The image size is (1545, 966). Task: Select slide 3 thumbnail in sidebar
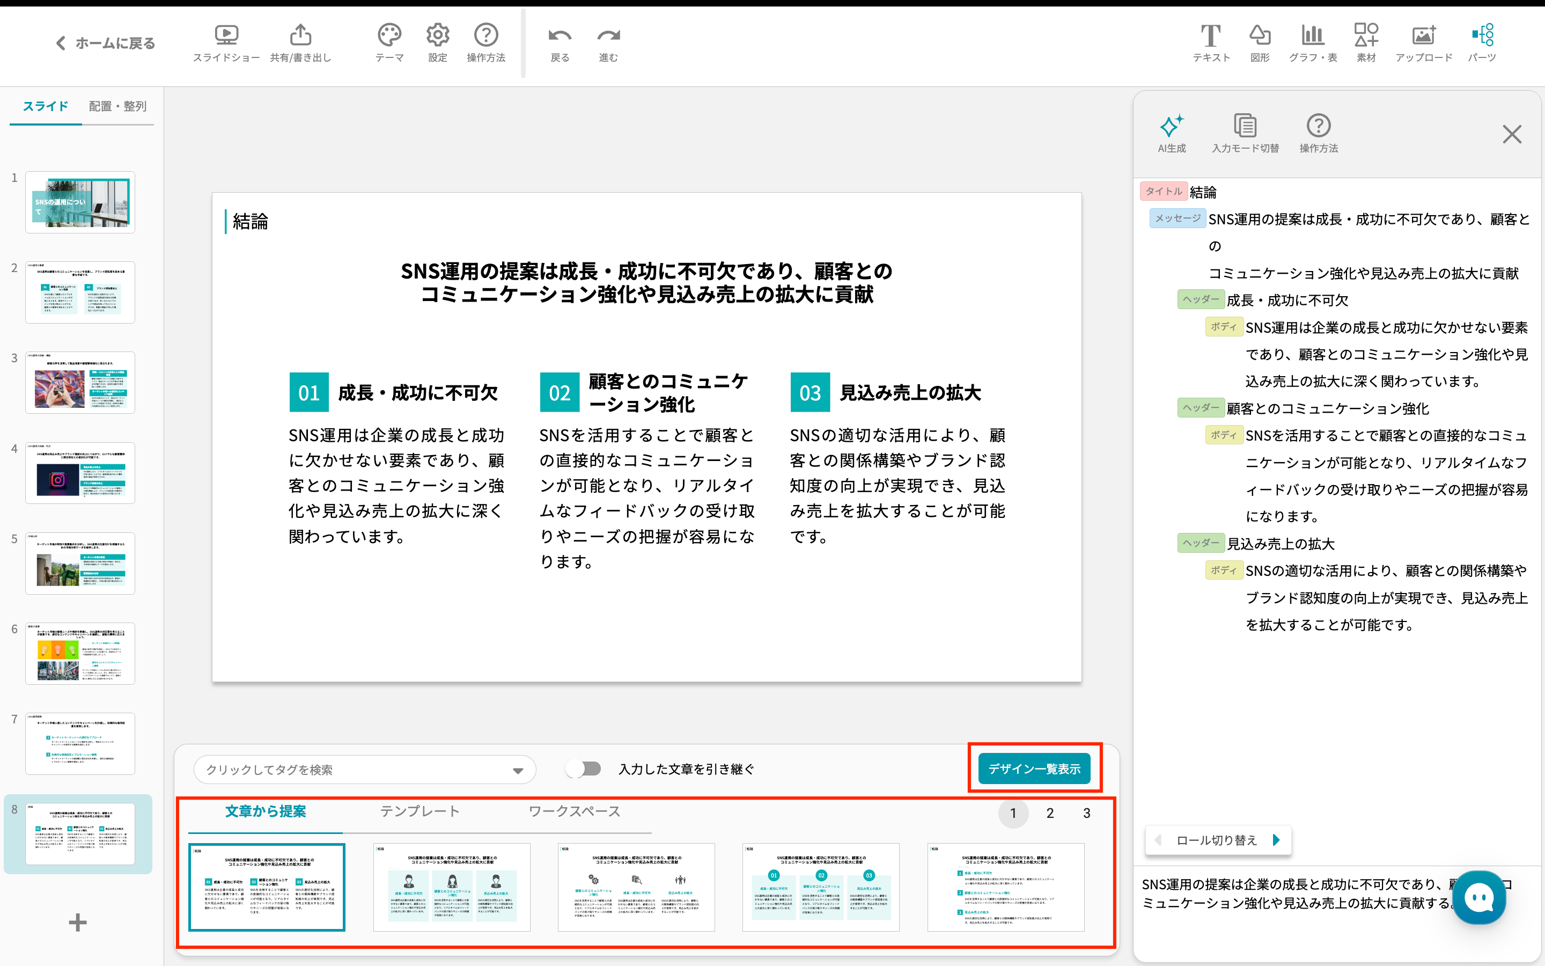click(80, 382)
